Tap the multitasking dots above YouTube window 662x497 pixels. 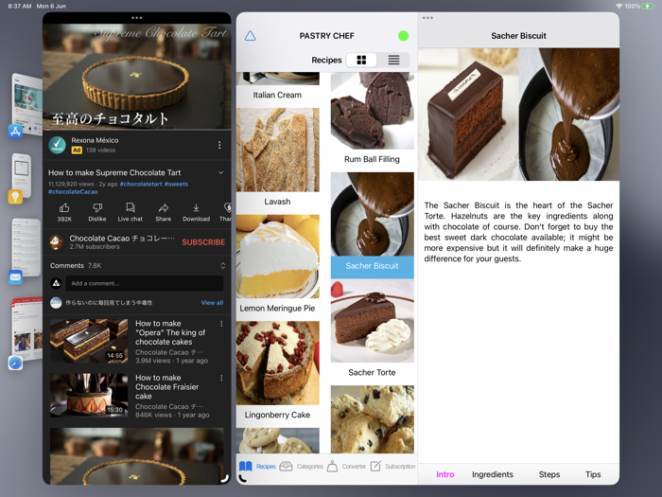coord(137,18)
